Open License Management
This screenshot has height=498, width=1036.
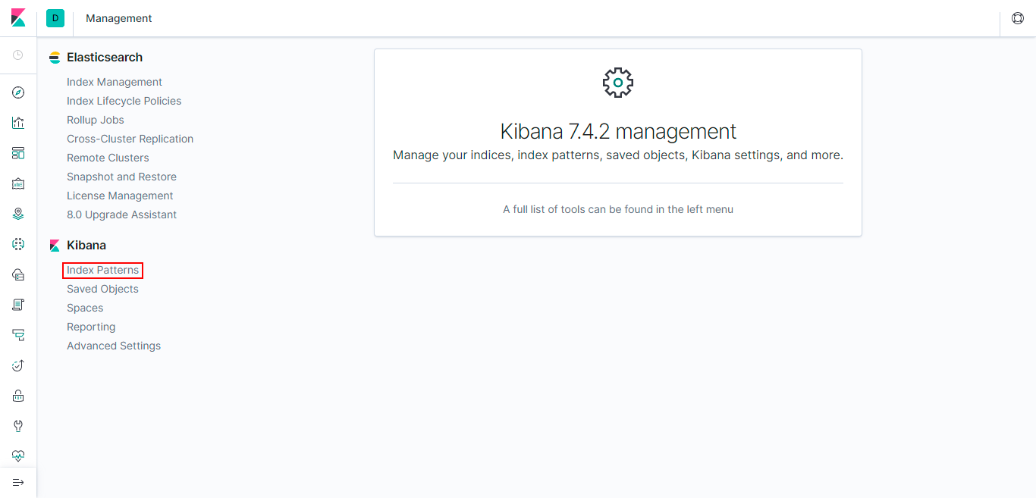coord(120,196)
